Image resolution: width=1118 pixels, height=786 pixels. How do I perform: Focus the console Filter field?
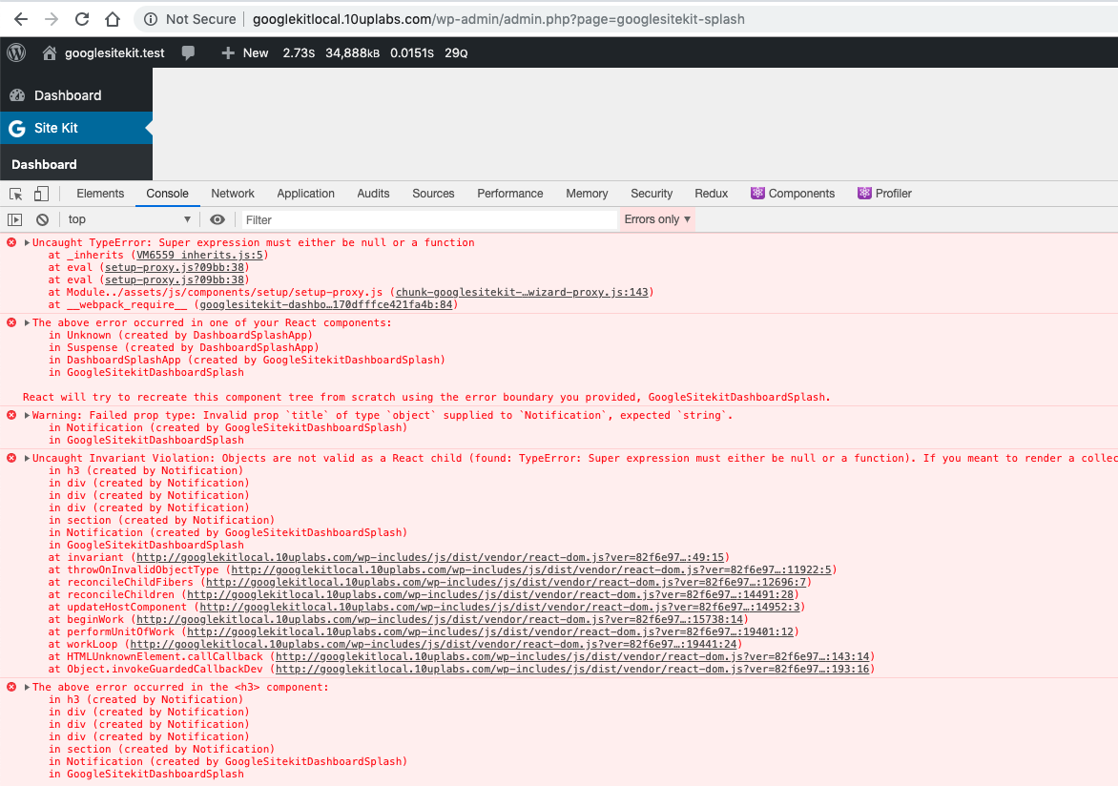[429, 219]
